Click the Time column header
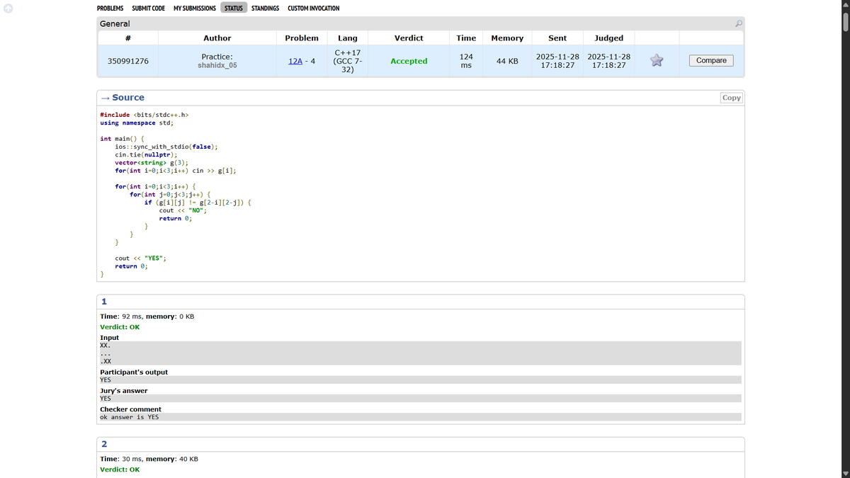The width and height of the screenshot is (850, 478). [x=466, y=38]
